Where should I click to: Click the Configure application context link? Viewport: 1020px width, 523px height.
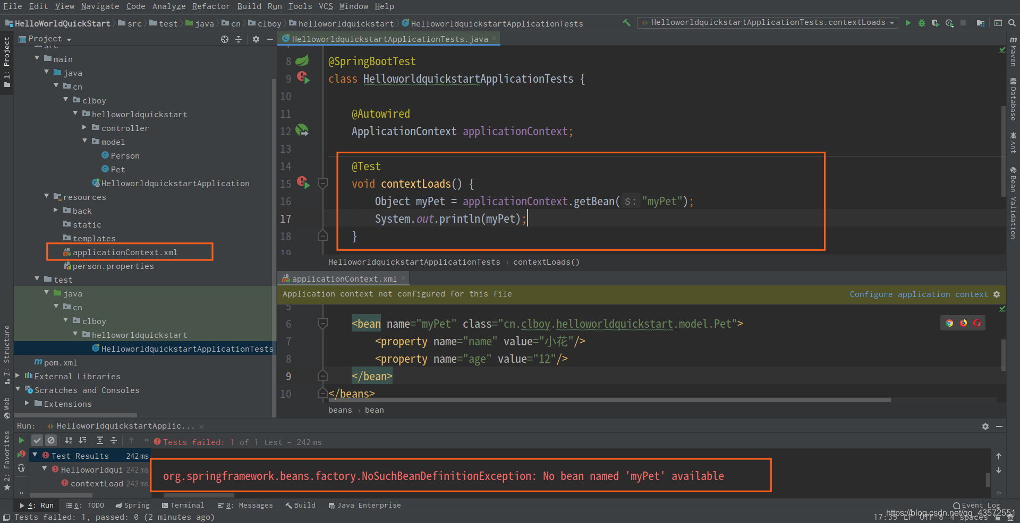point(919,294)
